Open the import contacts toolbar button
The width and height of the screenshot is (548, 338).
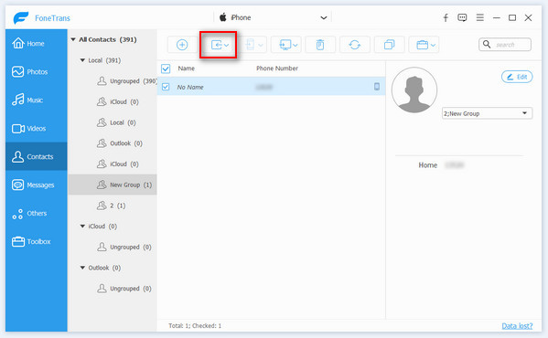(x=219, y=45)
